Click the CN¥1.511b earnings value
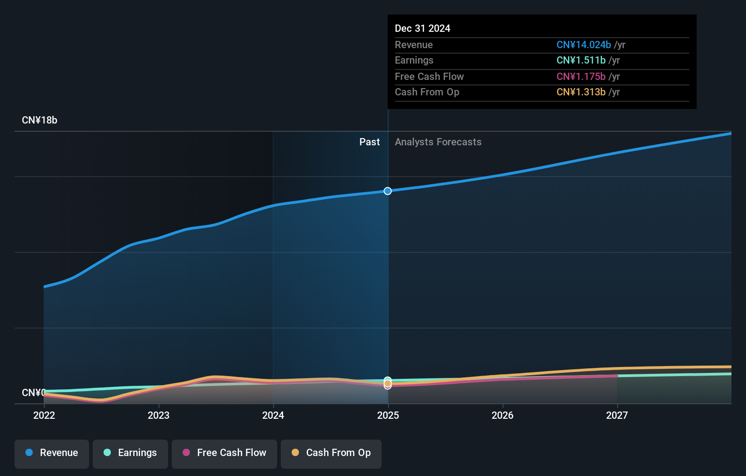 (581, 60)
